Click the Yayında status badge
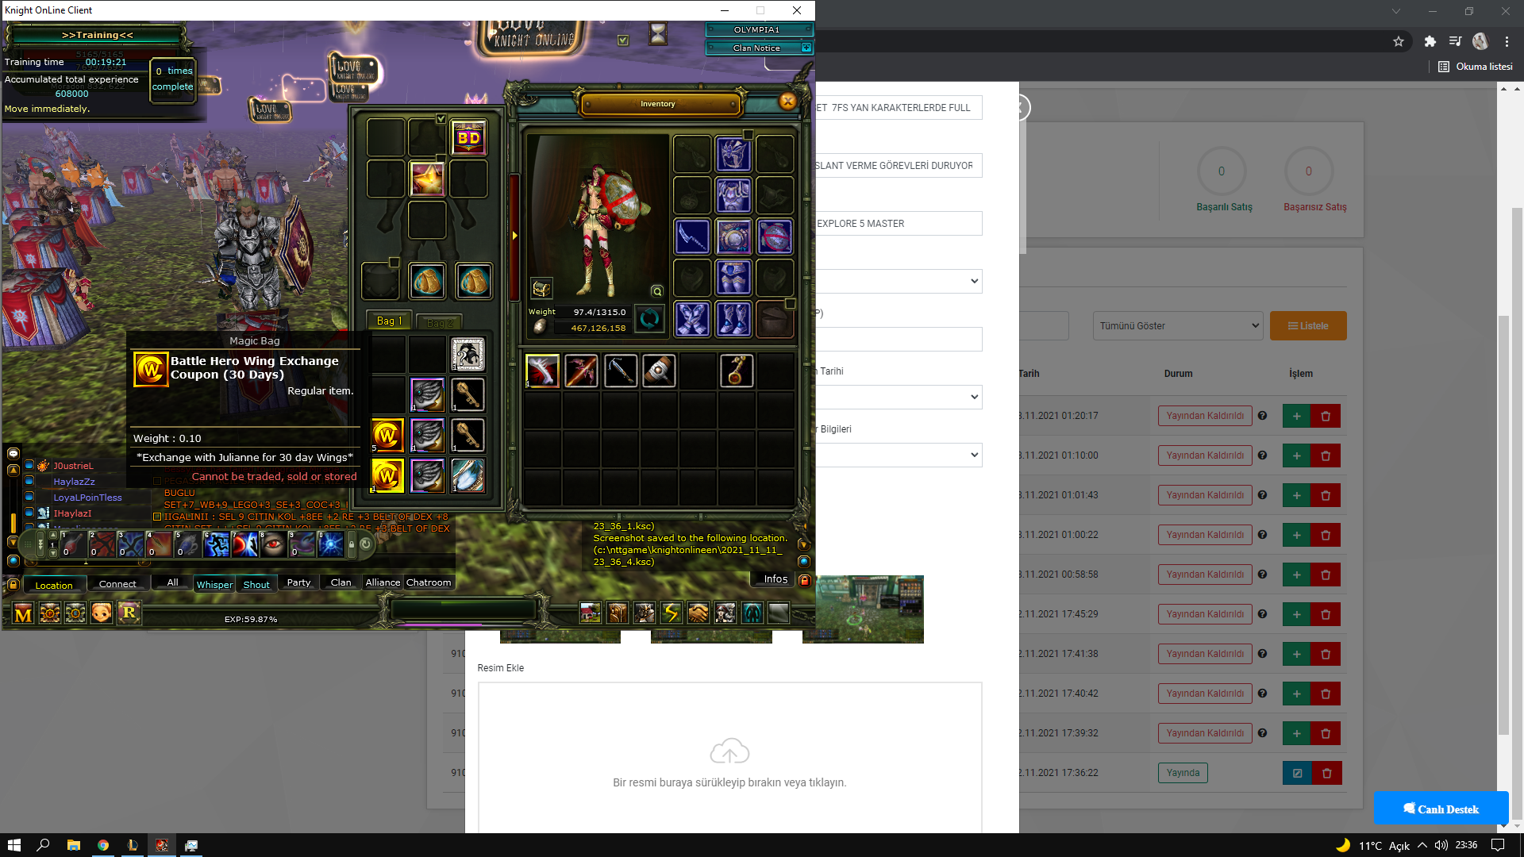Screen dimensions: 1524x857 (x=1183, y=773)
